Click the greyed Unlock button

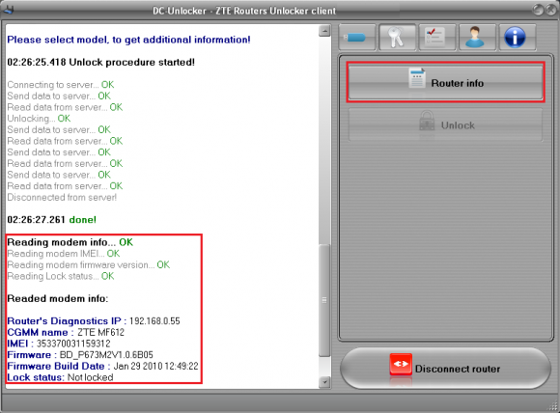(x=445, y=125)
